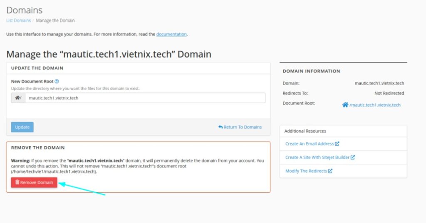
Task: Focus the New Document Root text field
Action: point(145,98)
